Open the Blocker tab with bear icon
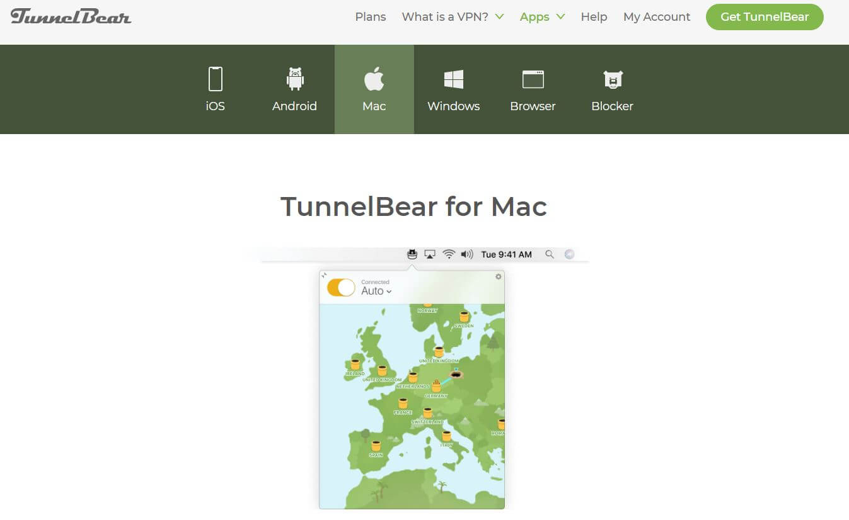 pyautogui.click(x=612, y=89)
